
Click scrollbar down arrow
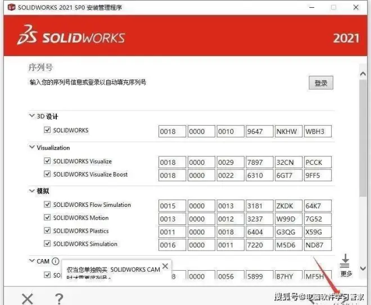pos(363,268)
